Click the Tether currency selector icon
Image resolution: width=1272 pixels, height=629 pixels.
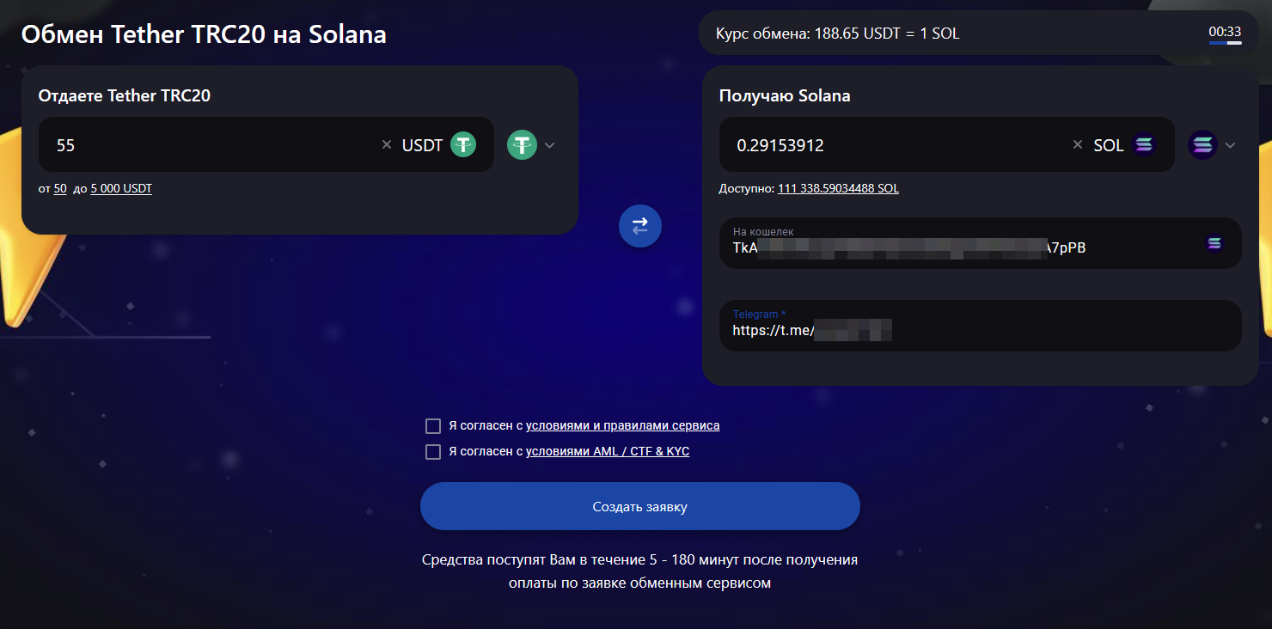[x=522, y=144]
